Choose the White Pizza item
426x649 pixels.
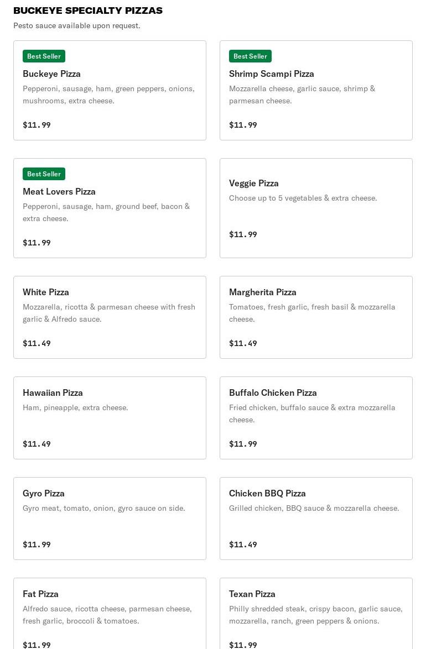46,292
